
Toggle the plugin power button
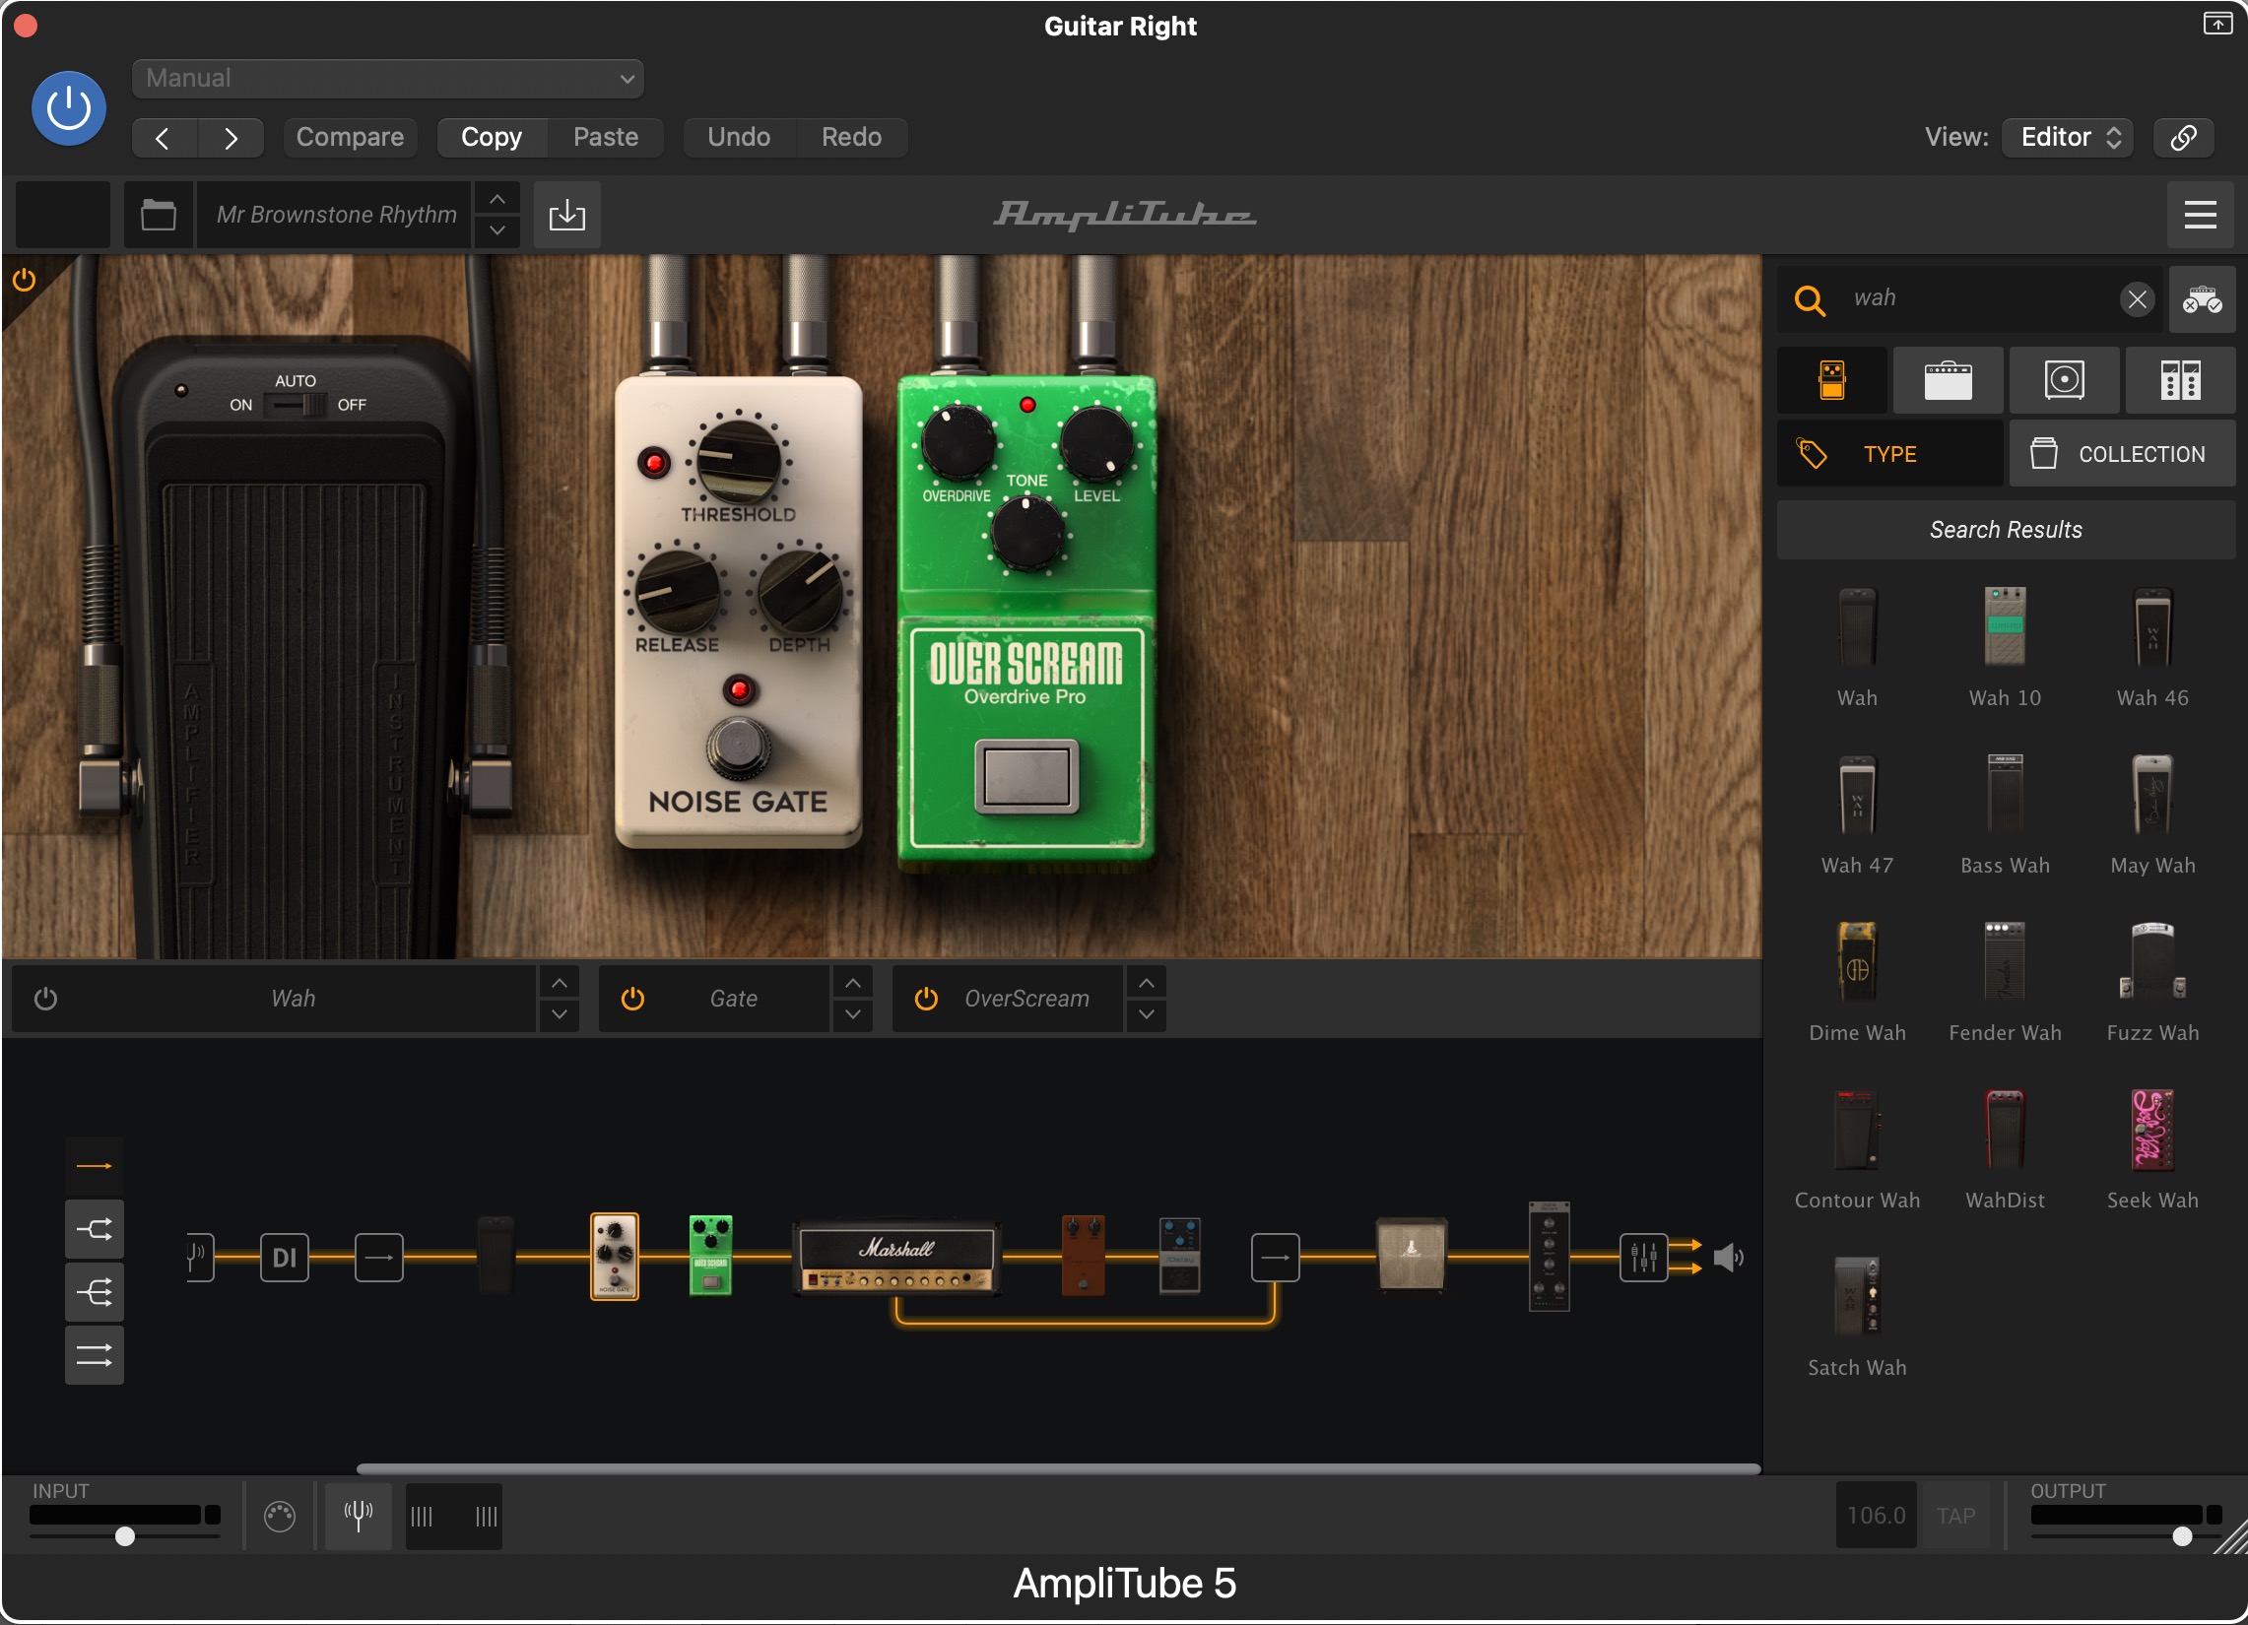[68, 108]
